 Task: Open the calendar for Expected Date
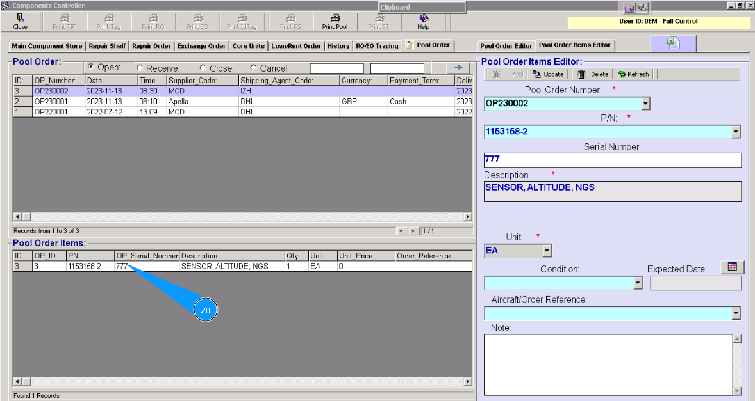(733, 267)
